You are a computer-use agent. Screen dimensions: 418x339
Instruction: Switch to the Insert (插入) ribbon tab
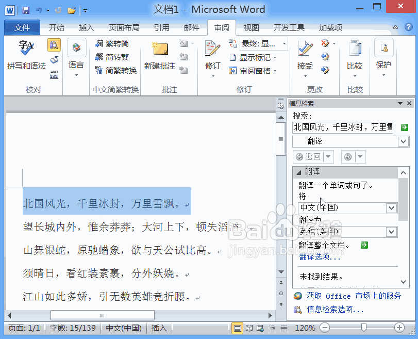click(87, 27)
